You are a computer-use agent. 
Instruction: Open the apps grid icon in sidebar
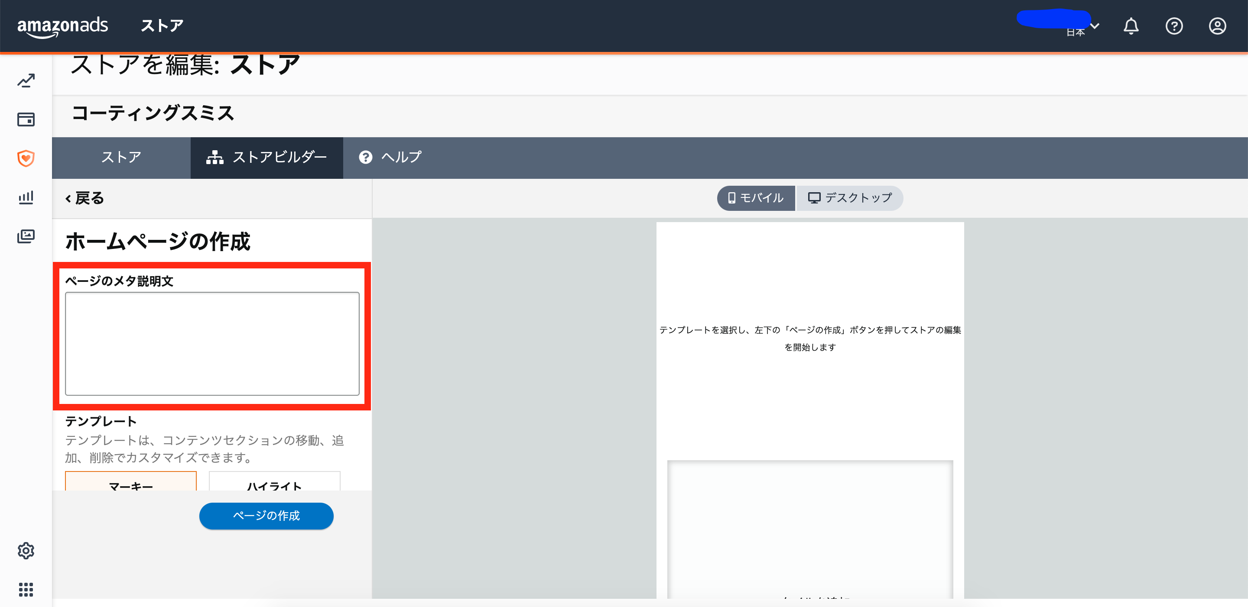[26, 590]
